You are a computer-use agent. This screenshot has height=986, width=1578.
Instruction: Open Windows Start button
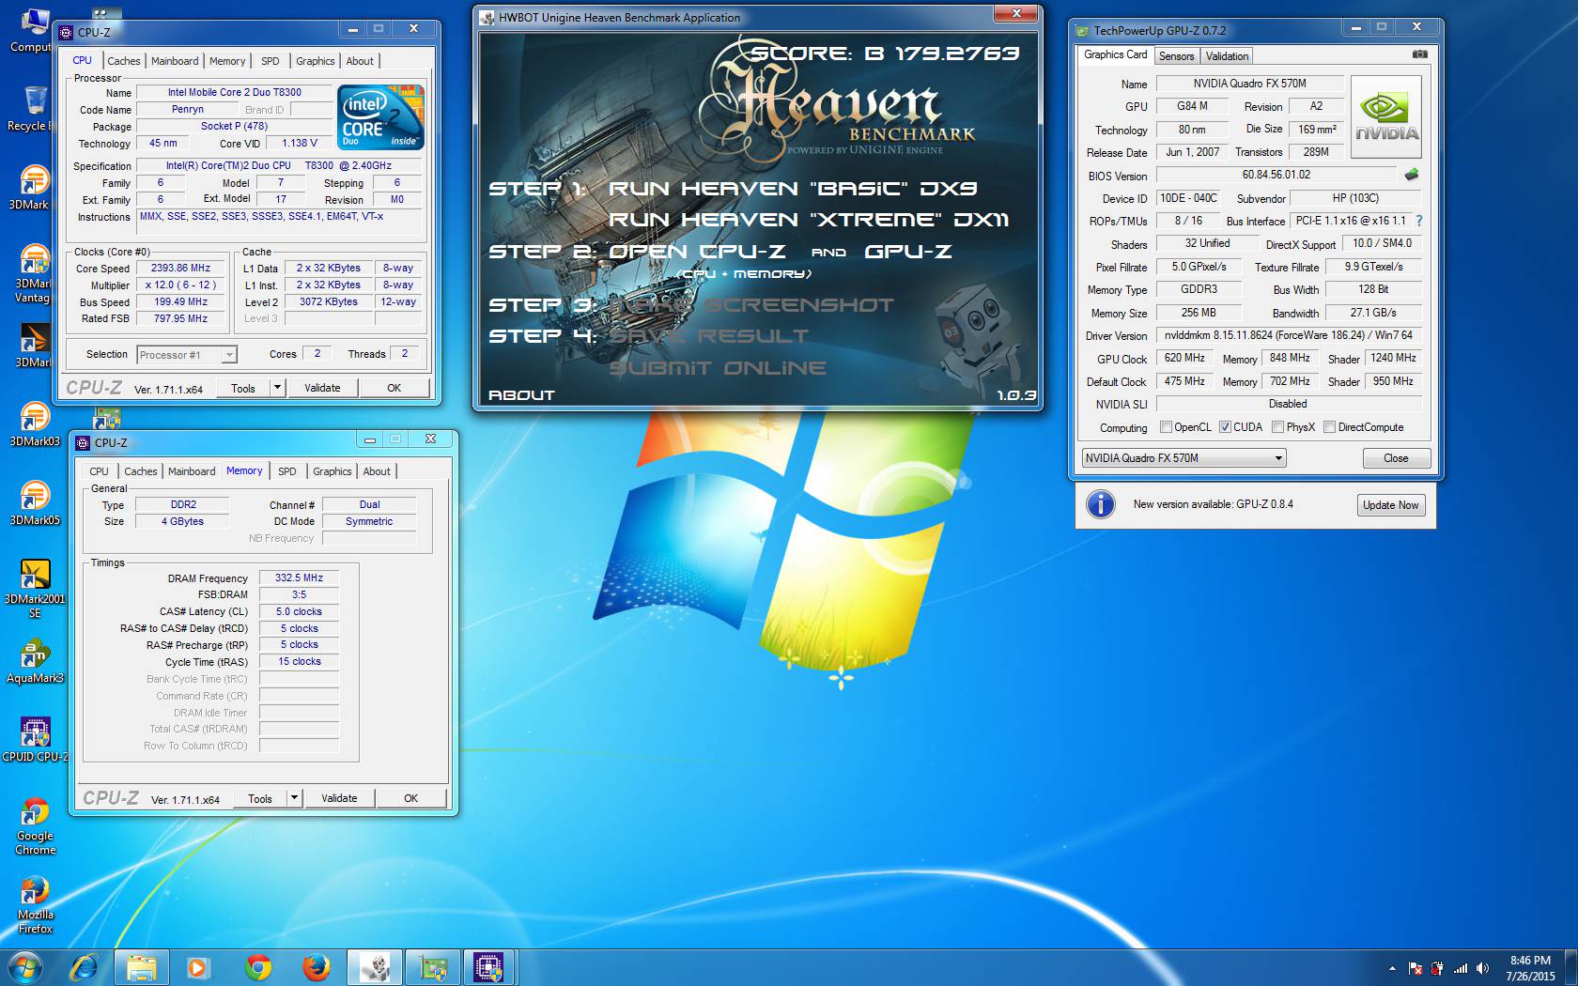[x=25, y=967]
